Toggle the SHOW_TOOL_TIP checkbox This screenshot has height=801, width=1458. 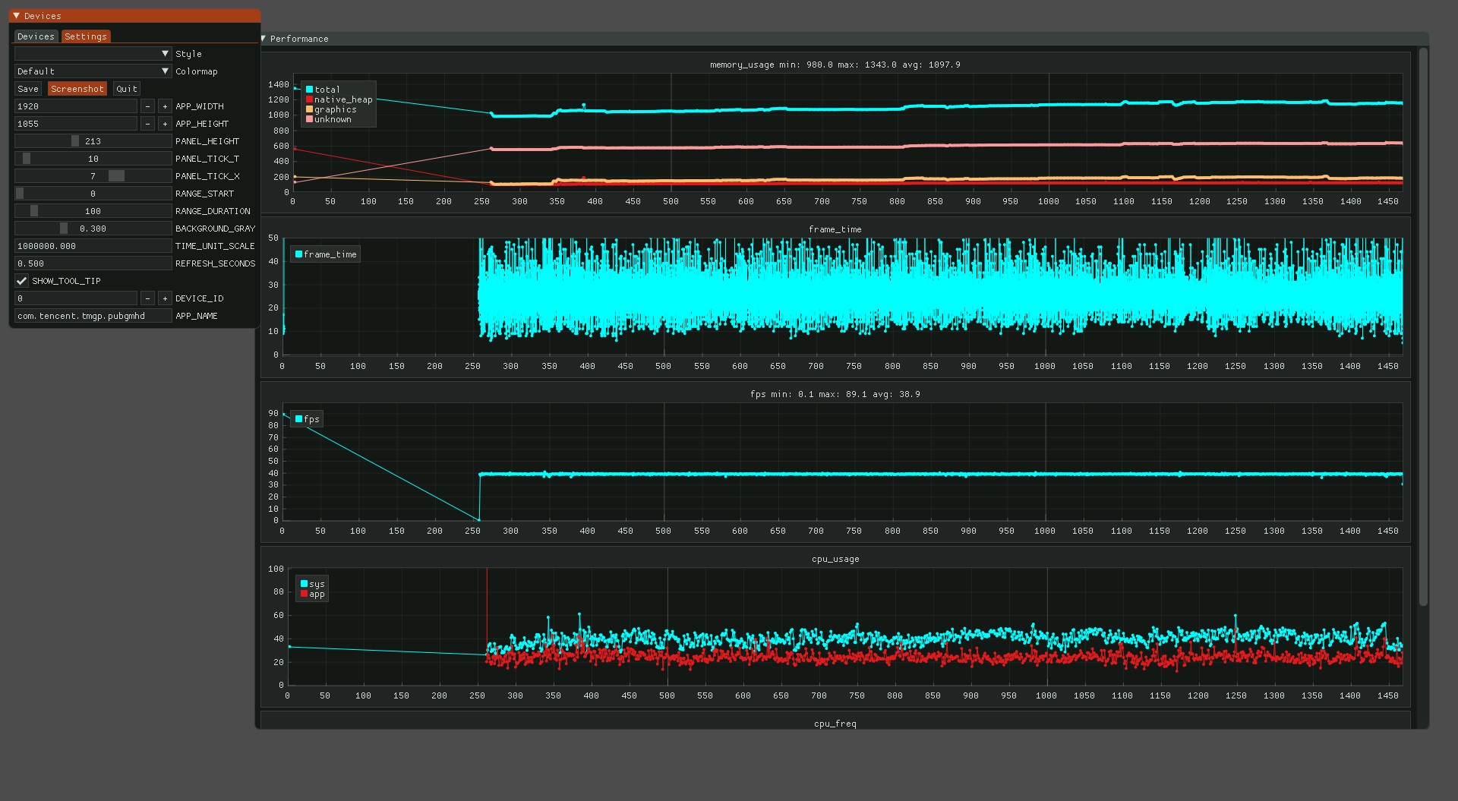coord(22,281)
